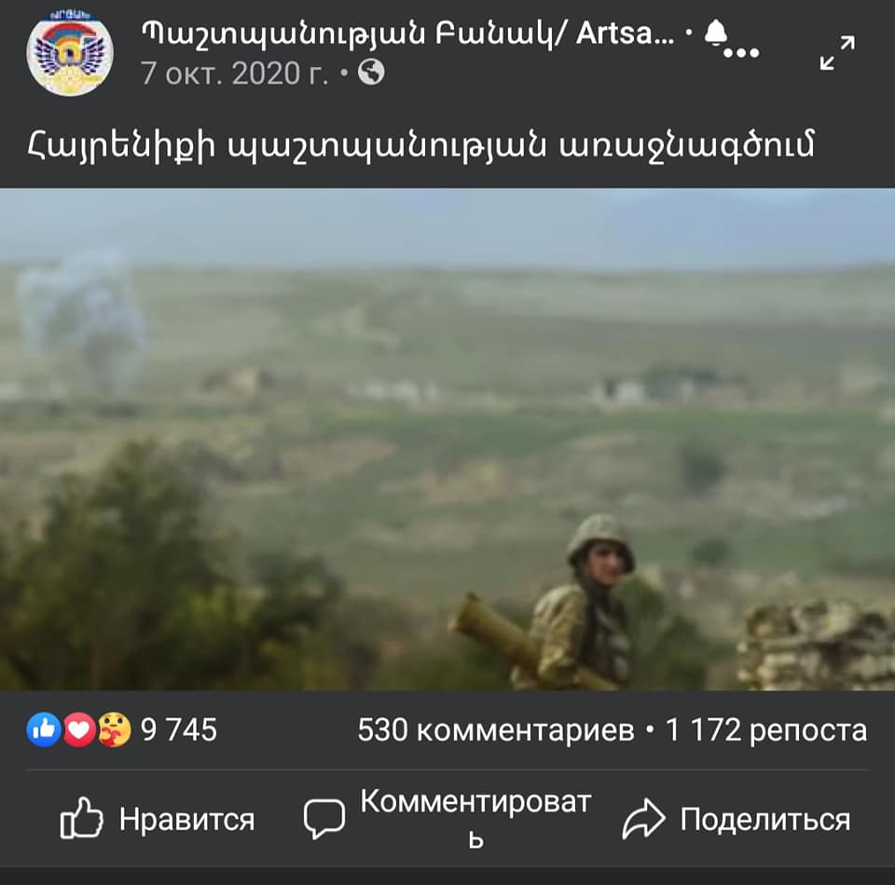Click the post date 7 окт. 2020 г.

235,74
